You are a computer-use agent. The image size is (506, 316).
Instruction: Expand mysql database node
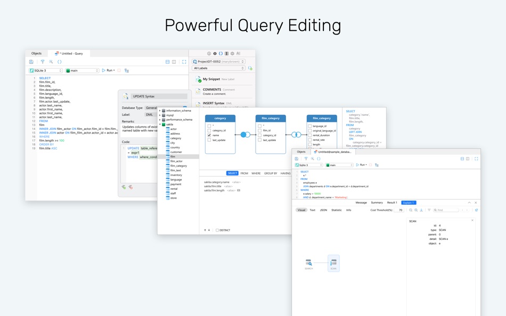coord(160,115)
